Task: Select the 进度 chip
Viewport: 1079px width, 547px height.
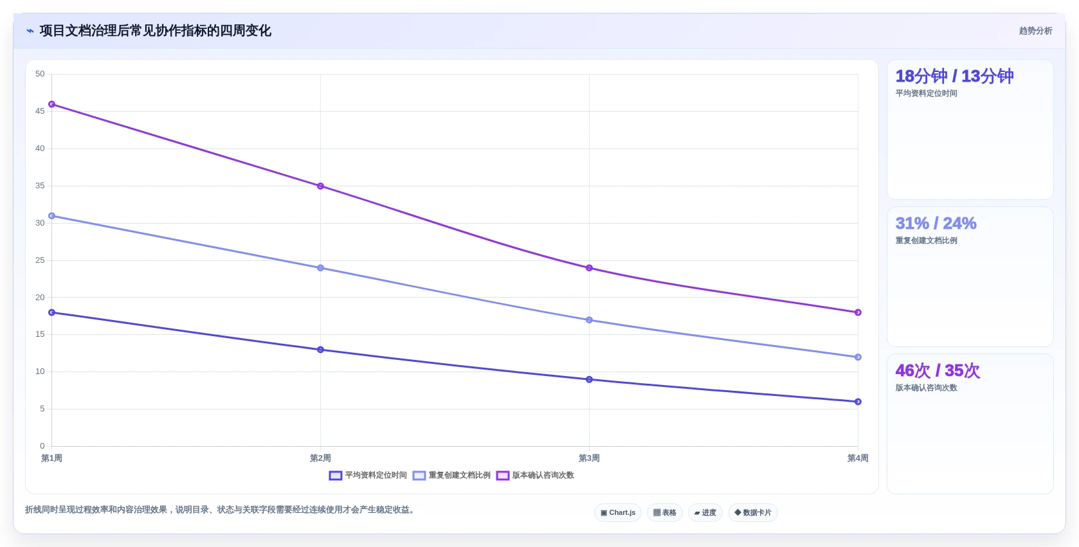Action: tap(705, 513)
